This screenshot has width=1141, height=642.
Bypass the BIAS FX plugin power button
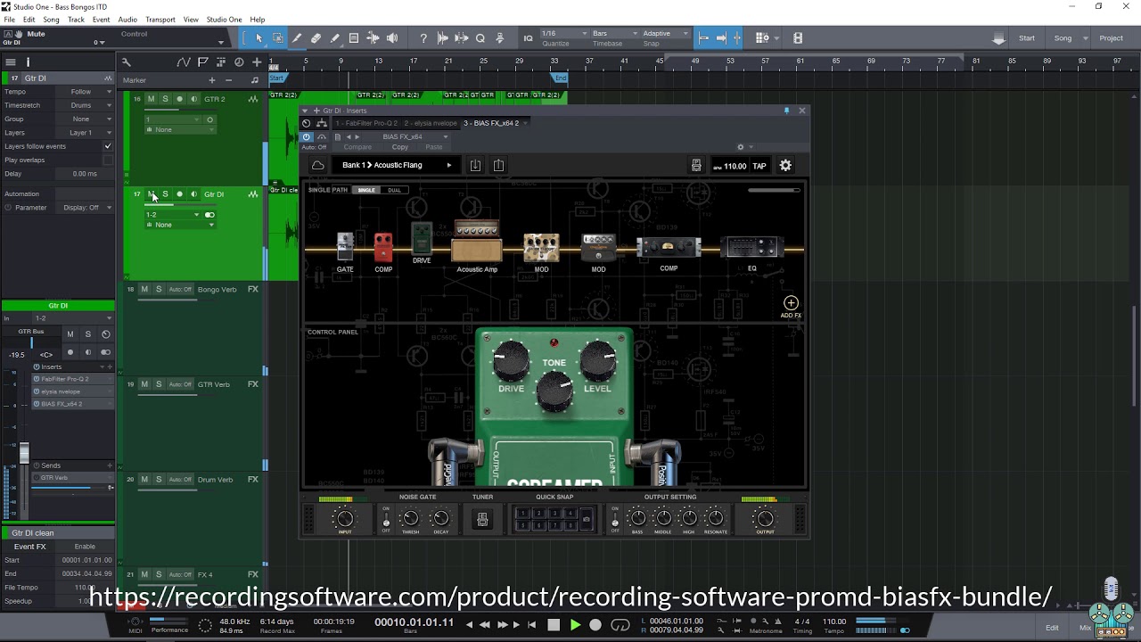pyautogui.click(x=307, y=136)
